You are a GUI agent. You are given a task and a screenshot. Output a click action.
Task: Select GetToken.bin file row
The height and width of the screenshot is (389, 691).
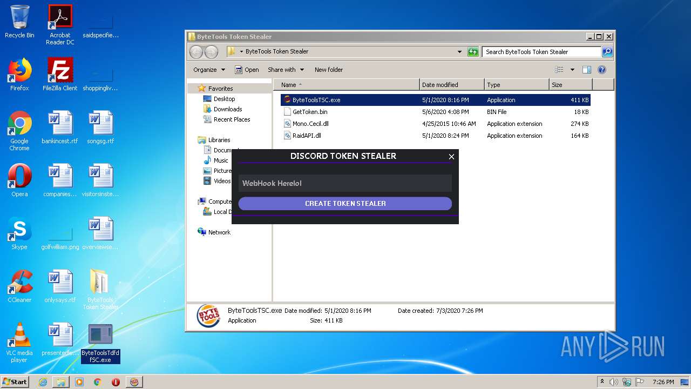[436, 112]
